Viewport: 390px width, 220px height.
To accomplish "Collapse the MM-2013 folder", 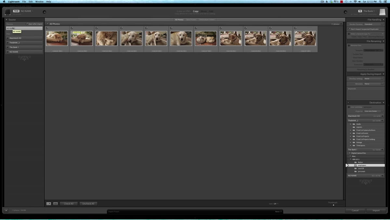I will click(351, 159).
